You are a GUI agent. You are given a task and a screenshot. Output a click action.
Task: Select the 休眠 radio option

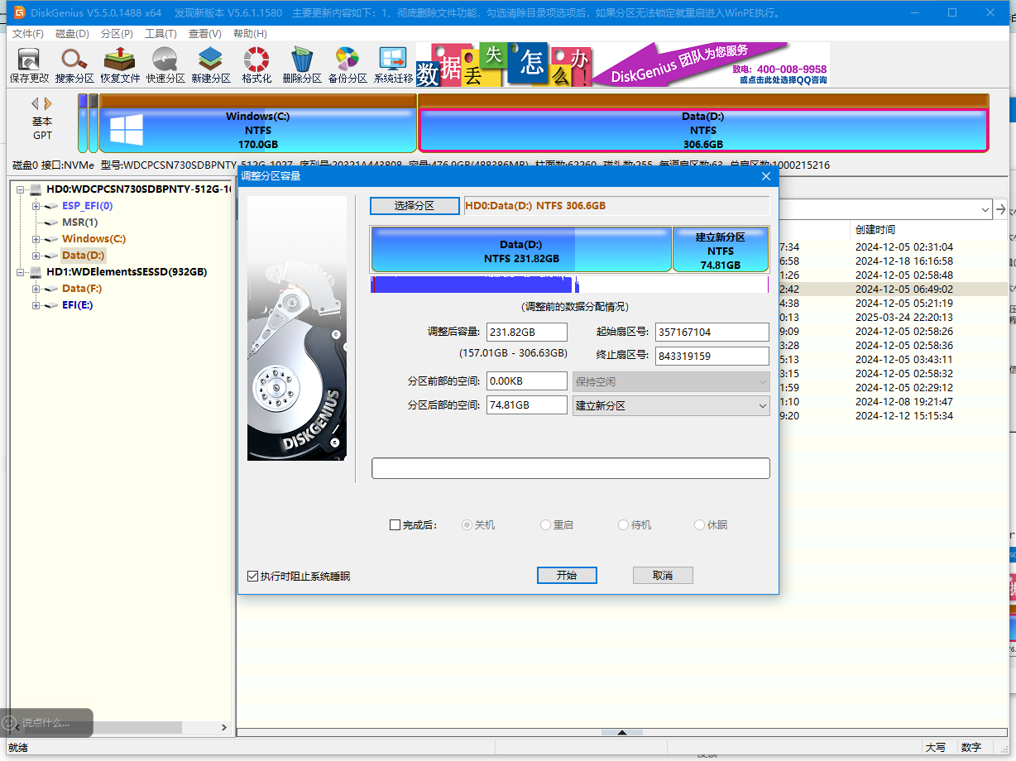pyautogui.click(x=699, y=525)
